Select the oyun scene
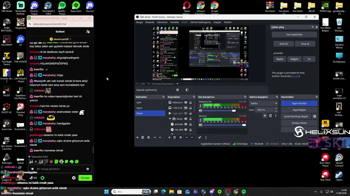This screenshot has height=196, width=350. click(150, 108)
